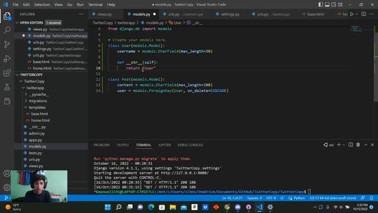Open the Help menu

coord(111,5)
